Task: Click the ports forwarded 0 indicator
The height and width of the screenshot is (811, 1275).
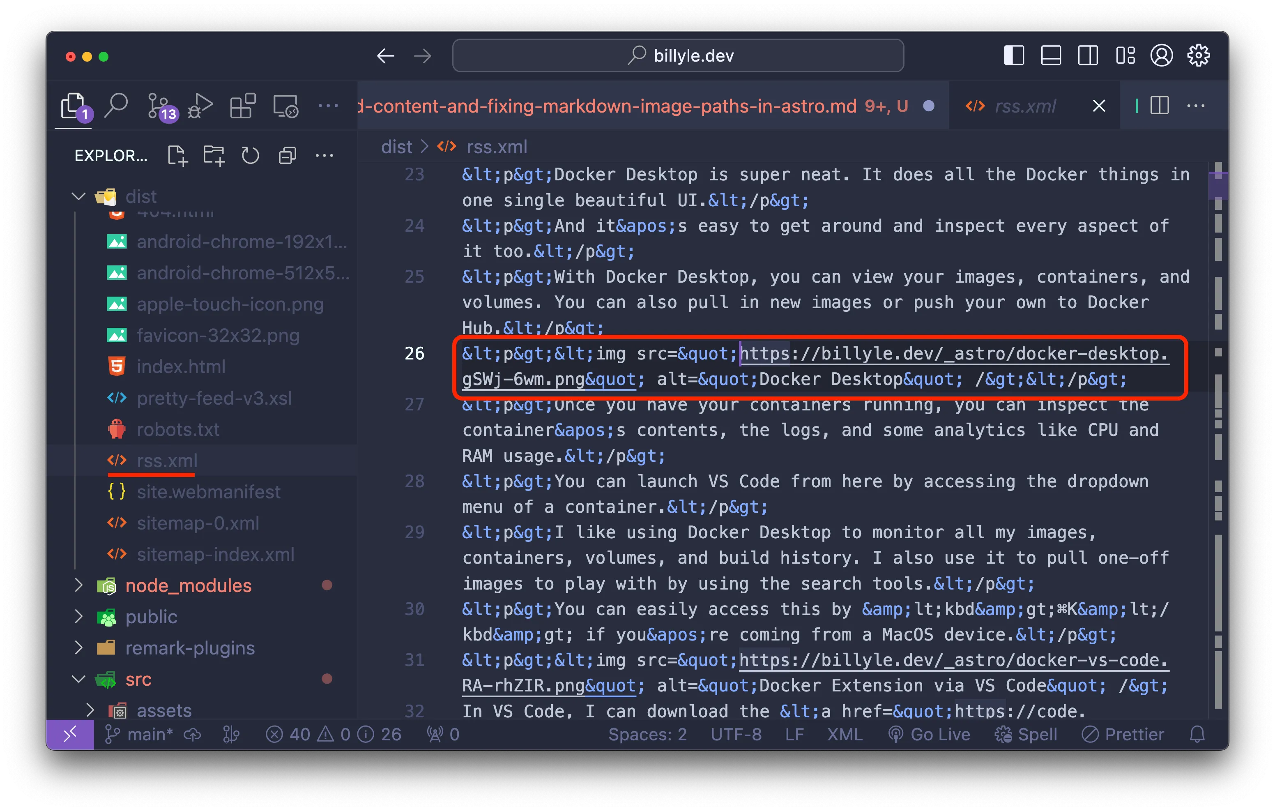Action: coord(443,734)
